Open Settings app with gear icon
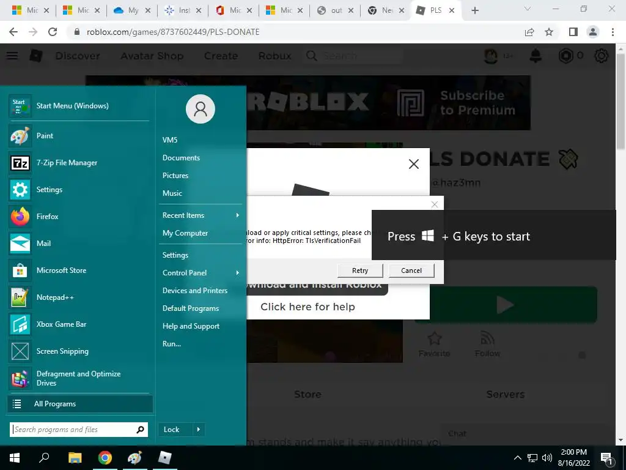Screen dimensions: 626x470 click(x=79, y=190)
